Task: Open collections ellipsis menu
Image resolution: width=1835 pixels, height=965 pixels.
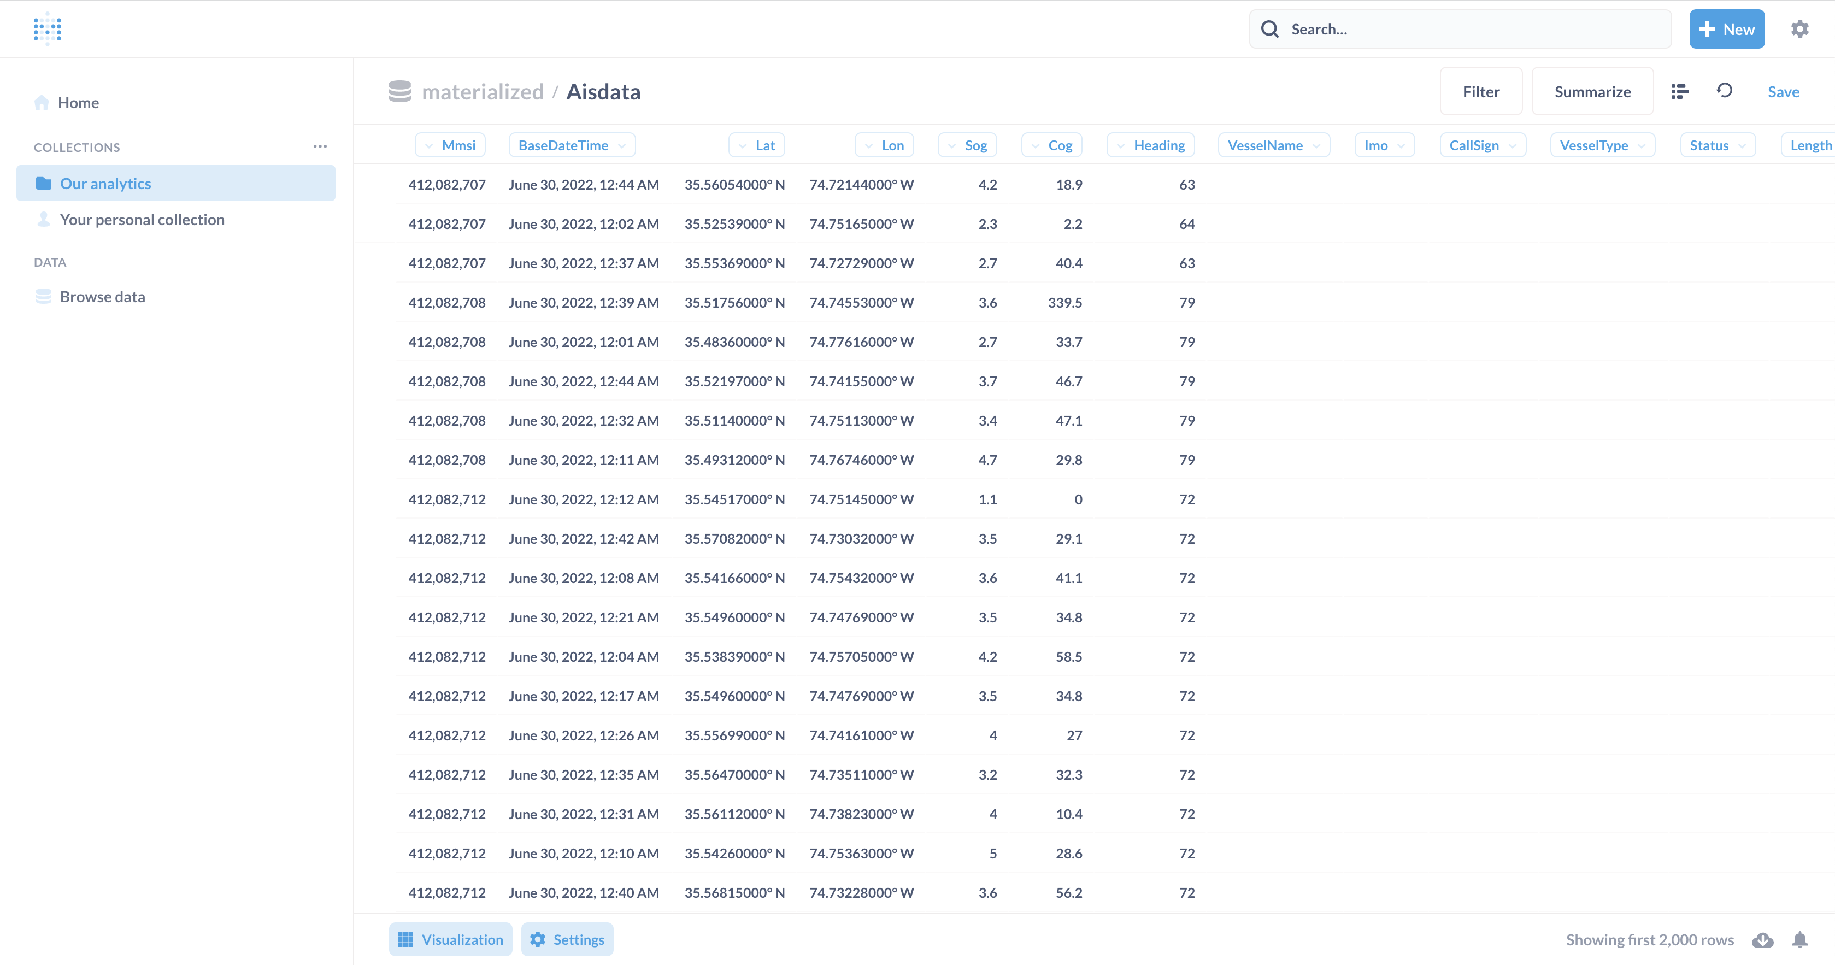Action: pos(320,146)
